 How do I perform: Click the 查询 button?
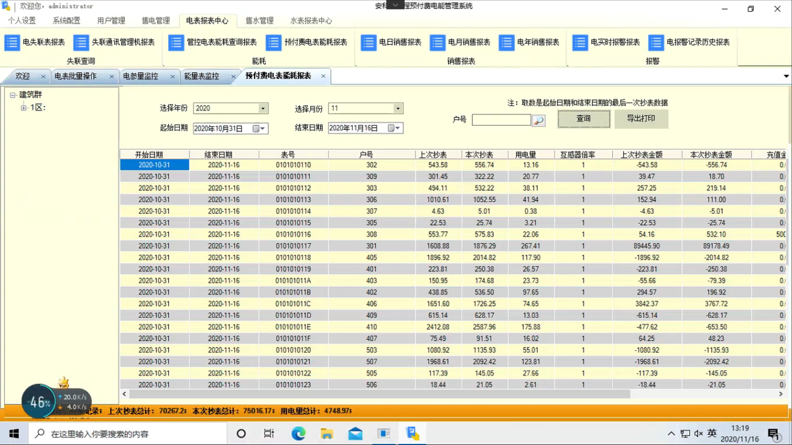pyautogui.click(x=583, y=118)
